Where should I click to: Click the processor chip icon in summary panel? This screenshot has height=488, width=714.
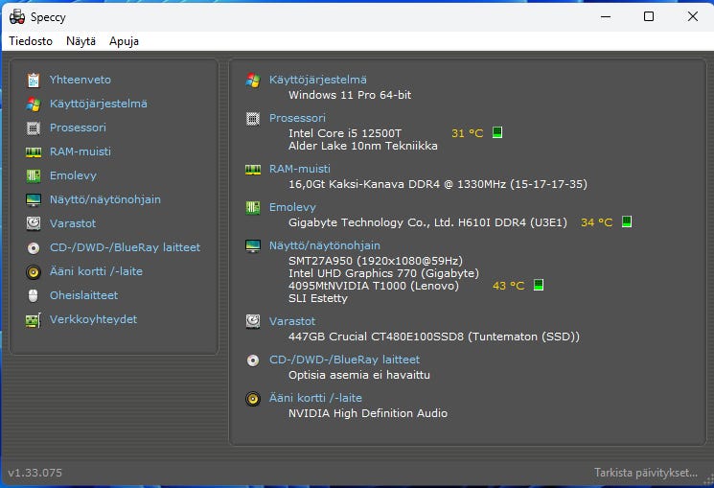(x=253, y=119)
